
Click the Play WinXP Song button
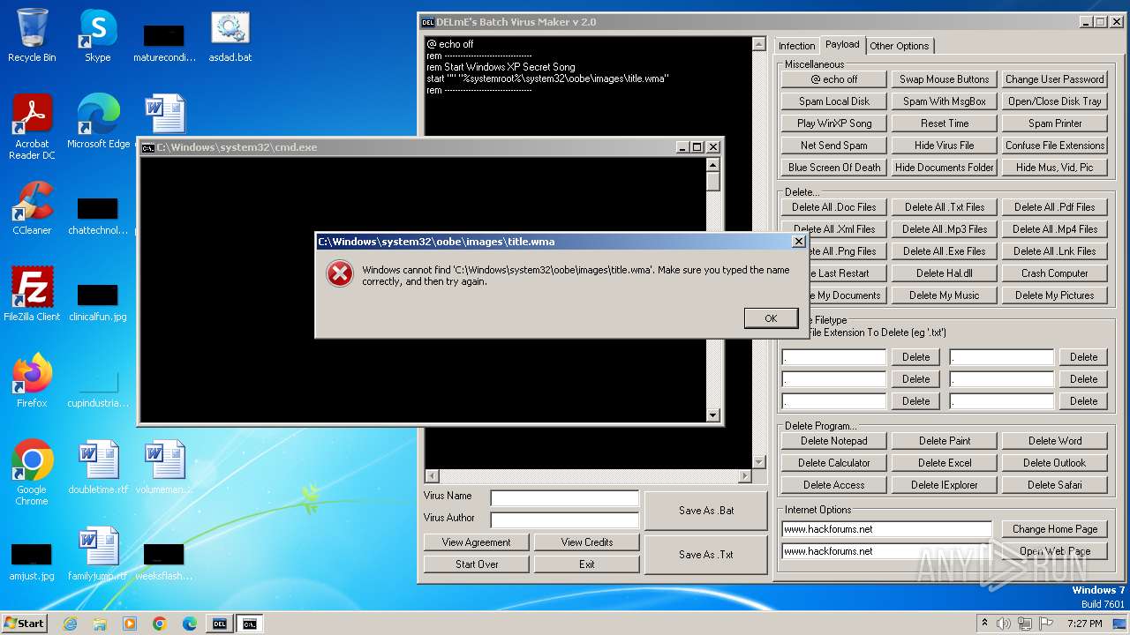point(834,123)
